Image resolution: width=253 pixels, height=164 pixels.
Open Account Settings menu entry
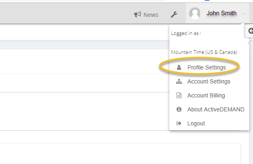tap(209, 81)
